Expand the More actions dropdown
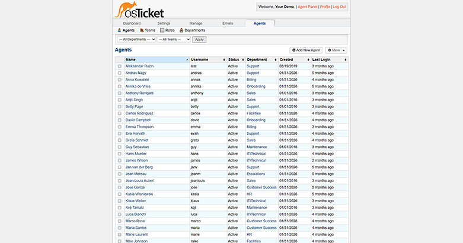Viewport: 463px width, 243px height. click(x=336, y=50)
